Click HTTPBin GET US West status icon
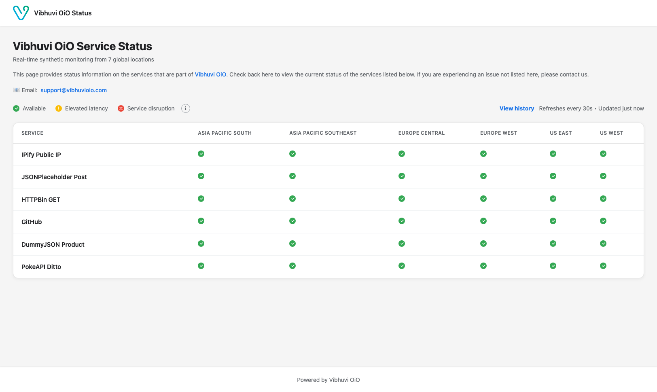 tap(603, 199)
